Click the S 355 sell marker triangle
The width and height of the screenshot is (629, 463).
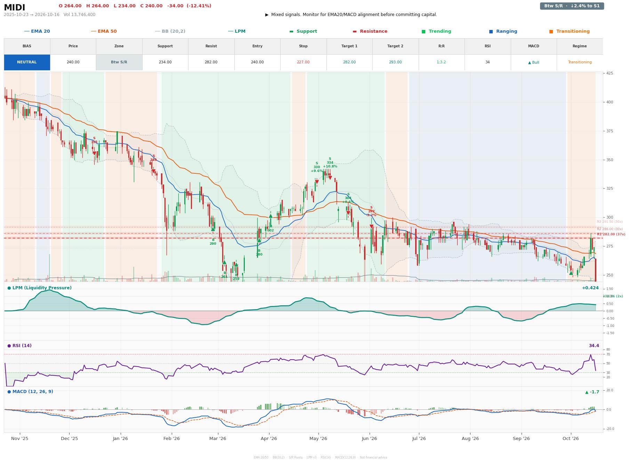[x=94, y=154]
